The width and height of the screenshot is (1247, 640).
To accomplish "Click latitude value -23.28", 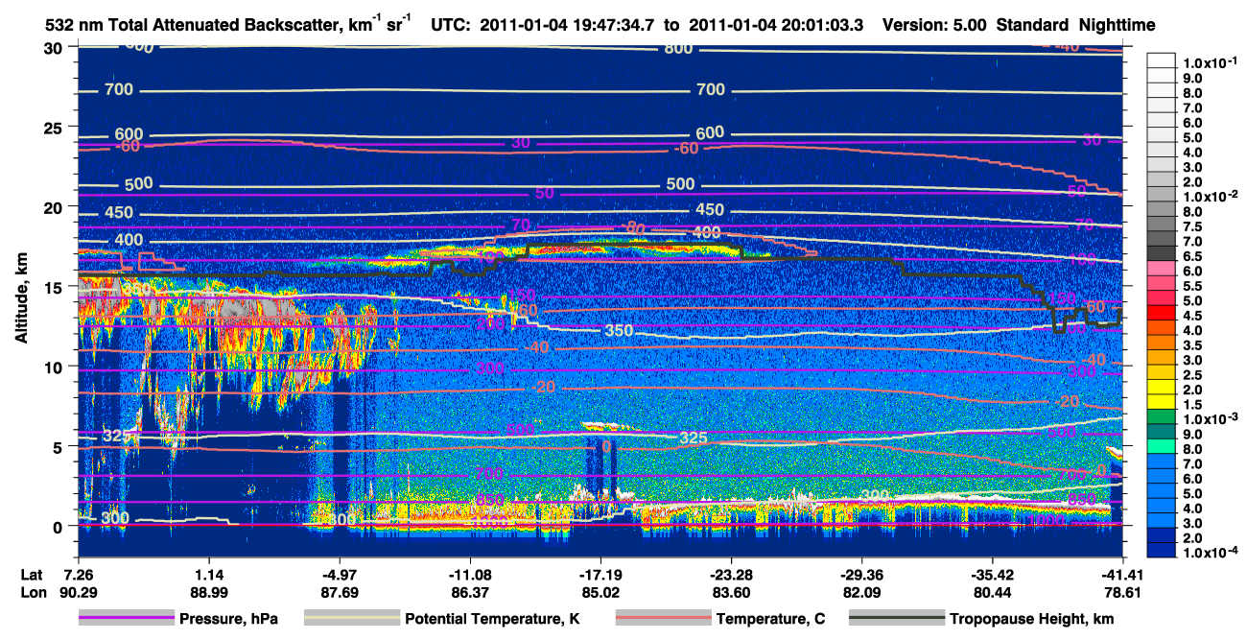I will [731, 576].
